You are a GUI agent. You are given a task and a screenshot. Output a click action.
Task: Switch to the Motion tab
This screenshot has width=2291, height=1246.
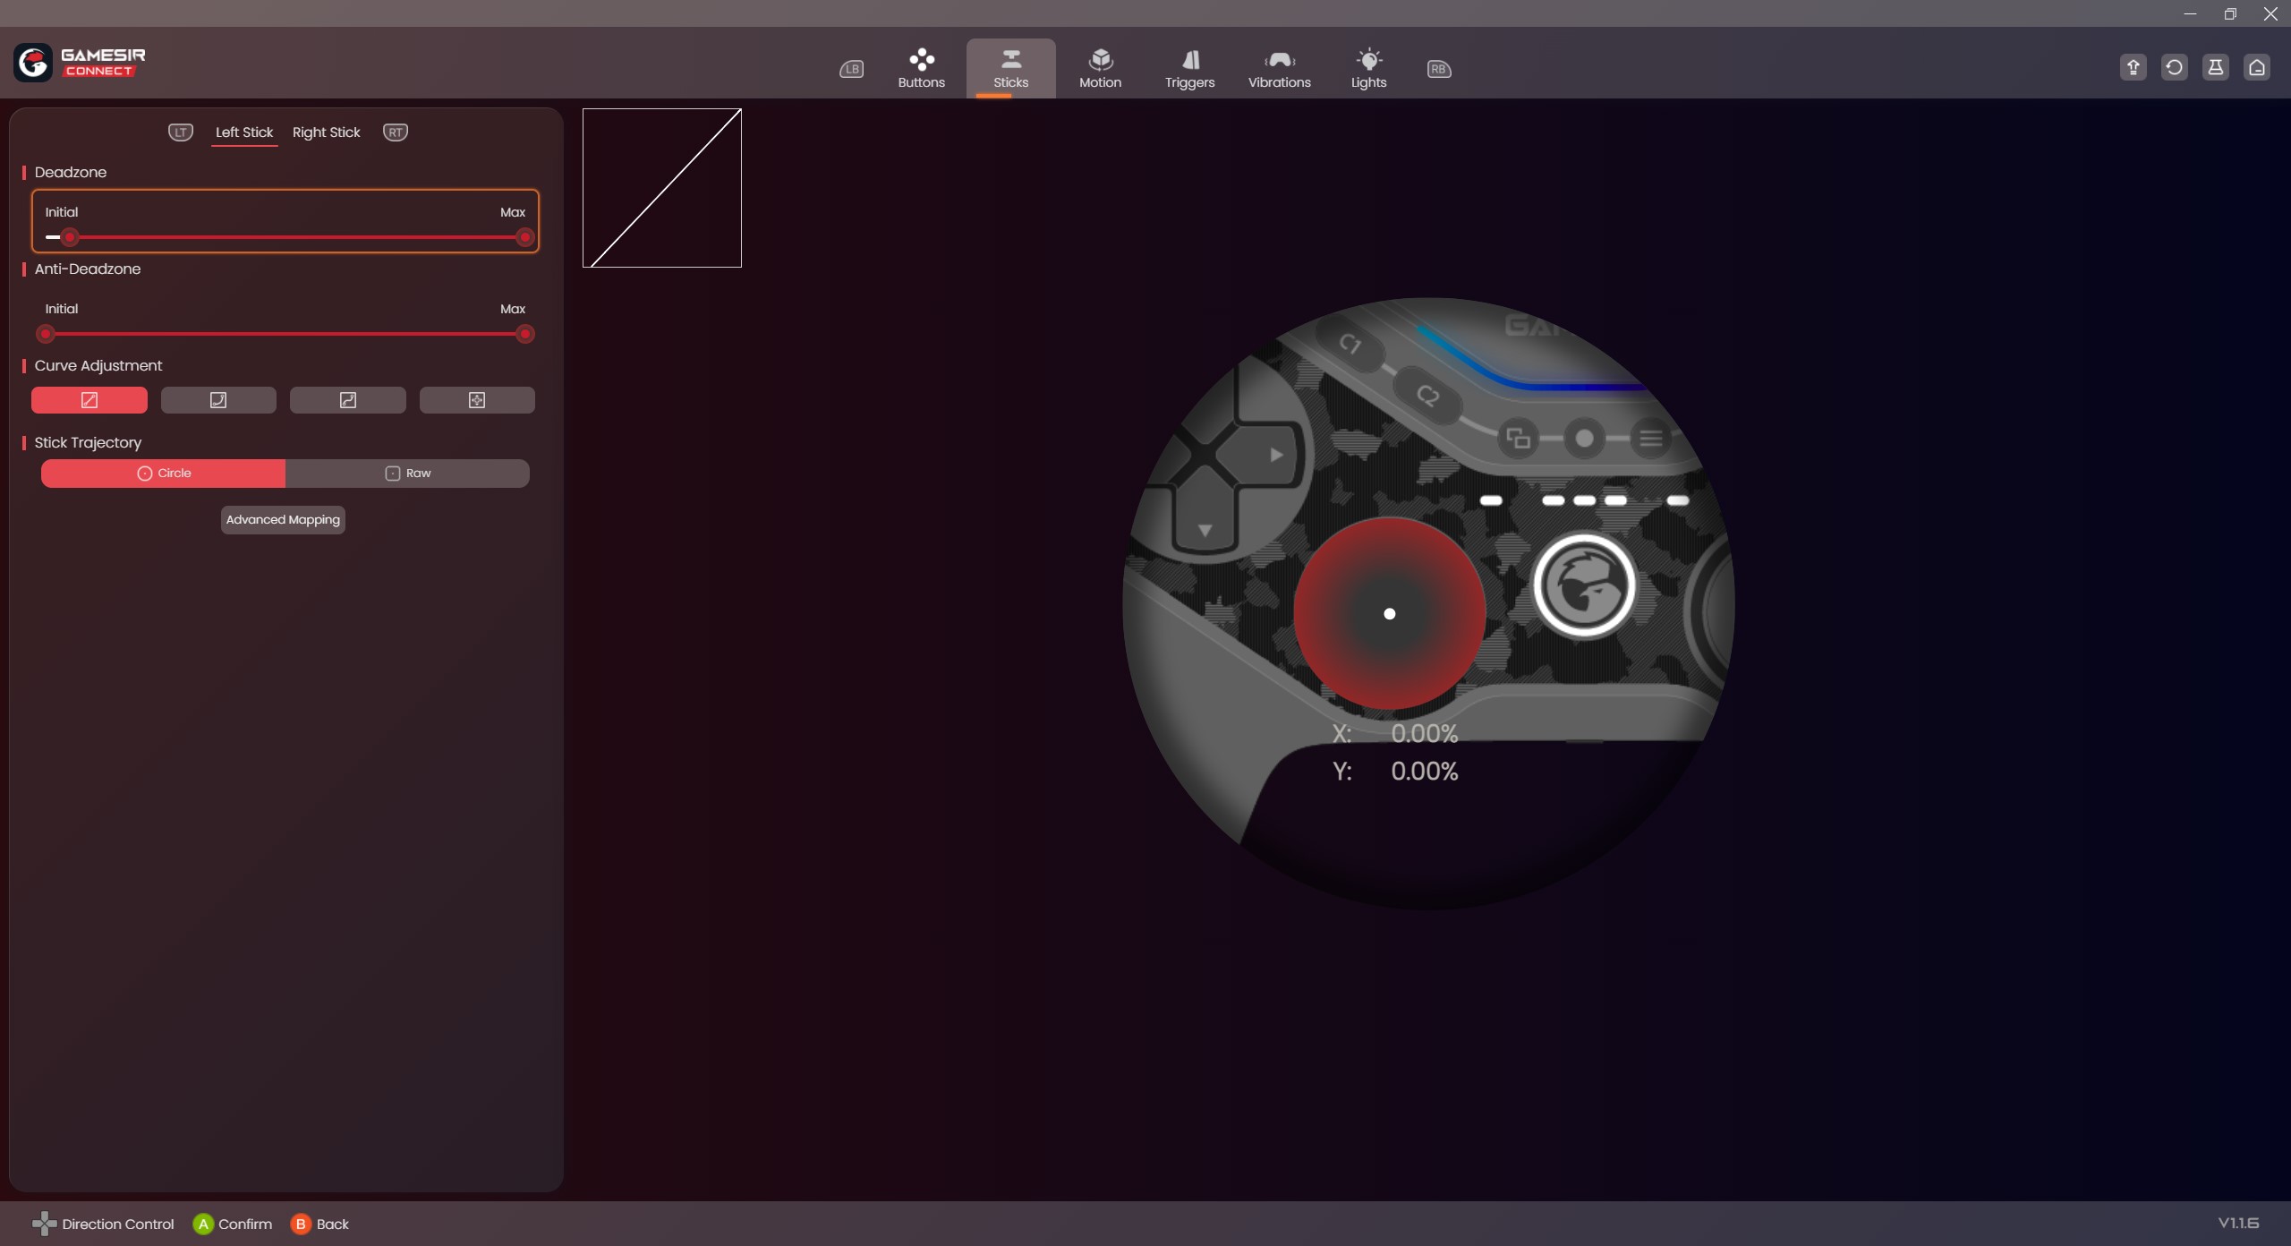(1100, 69)
